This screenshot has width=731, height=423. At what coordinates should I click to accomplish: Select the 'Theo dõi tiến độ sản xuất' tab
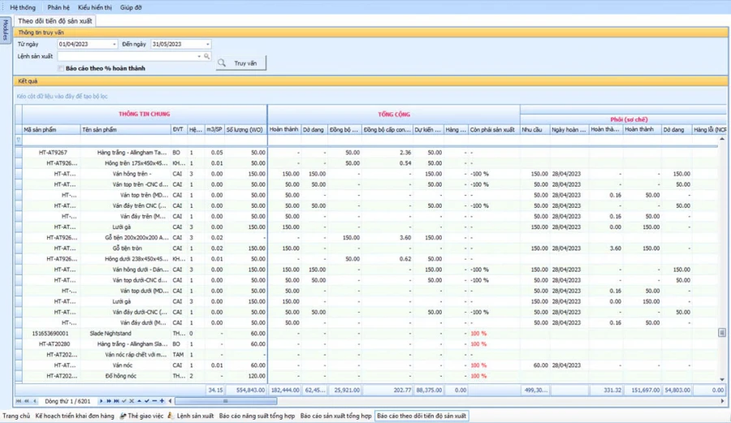click(x=55, y=21)
